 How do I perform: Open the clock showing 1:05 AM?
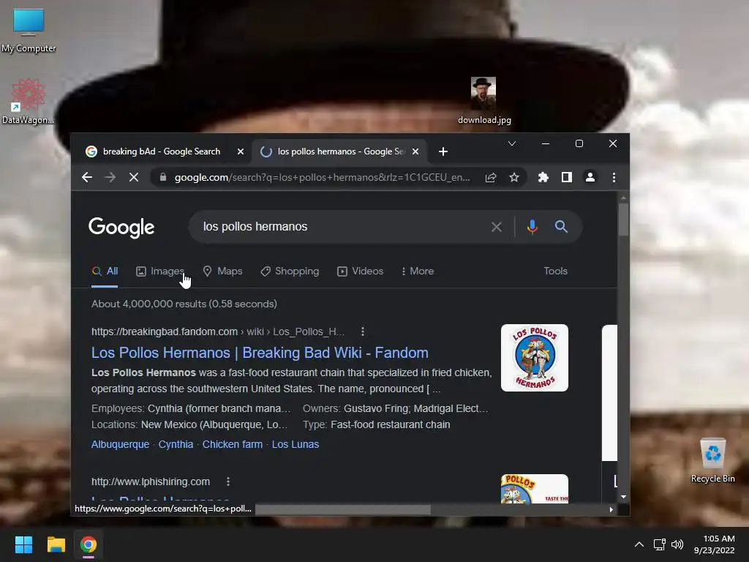[x=715, y=544]
